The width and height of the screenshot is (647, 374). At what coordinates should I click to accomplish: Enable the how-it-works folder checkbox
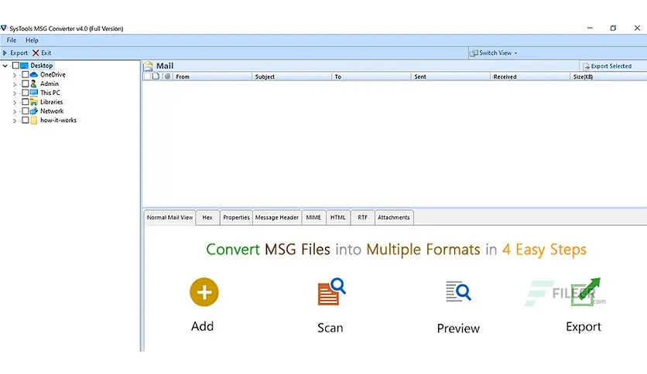tap(26, 120)
